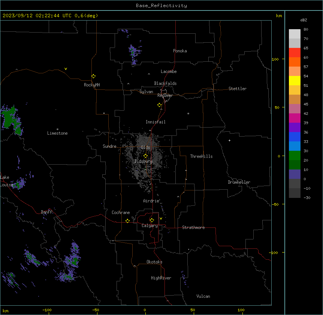Select the Ponoka town label

[180, 51]
